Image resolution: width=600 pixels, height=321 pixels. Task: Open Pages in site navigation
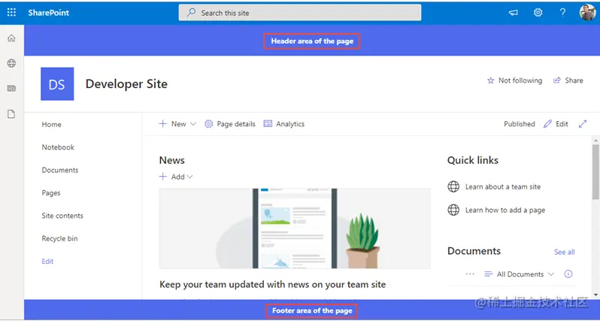click(x=51, y=193)
